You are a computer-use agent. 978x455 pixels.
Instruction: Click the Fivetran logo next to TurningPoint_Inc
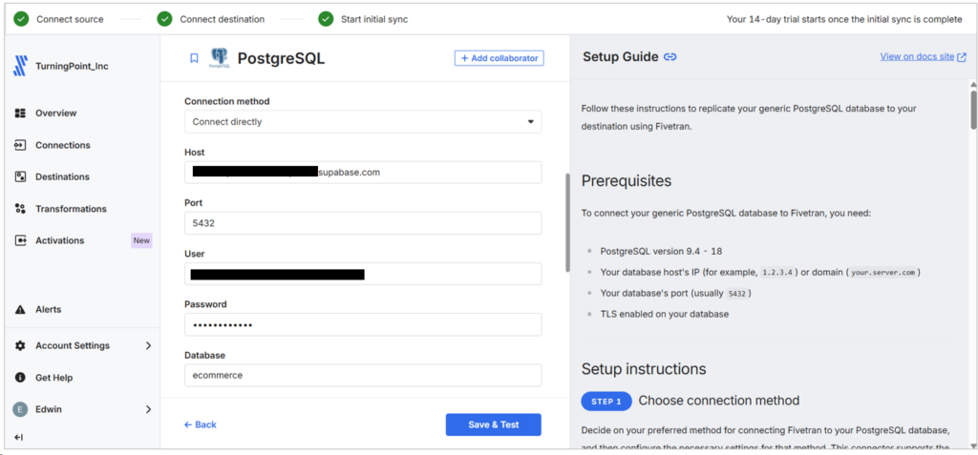(20, 66)
